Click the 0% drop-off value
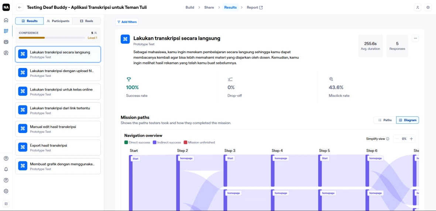This screenshot has height=211, width=436. [231, 88]
